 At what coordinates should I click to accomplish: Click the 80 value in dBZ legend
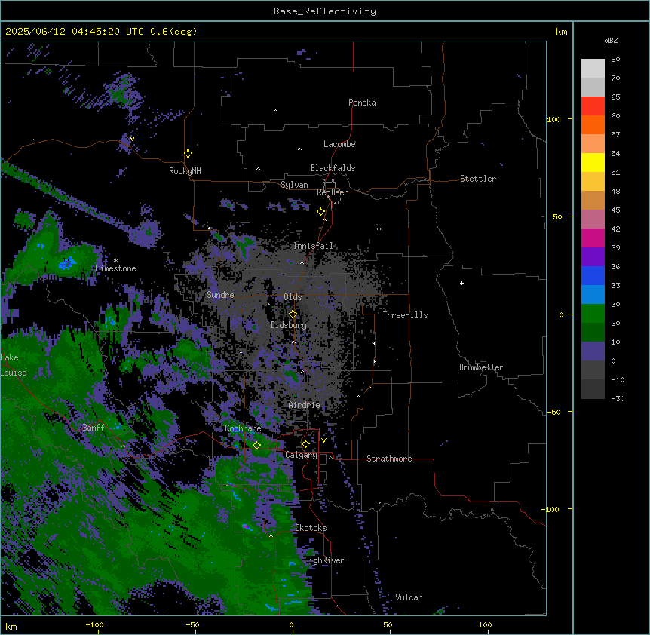[x=615, y=60]
